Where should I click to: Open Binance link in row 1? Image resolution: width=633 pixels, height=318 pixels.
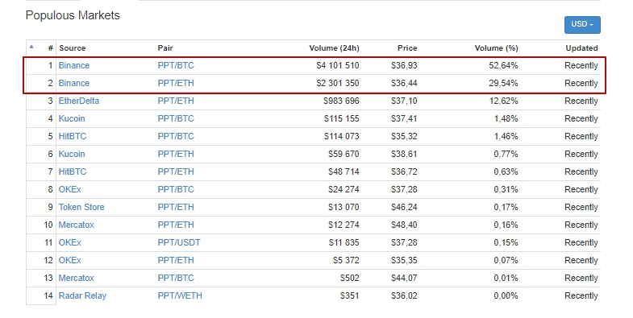(x=74, y=65)
